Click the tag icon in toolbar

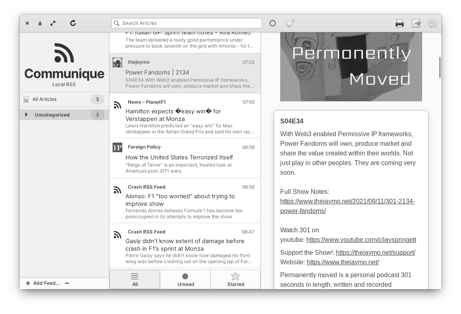290,23
